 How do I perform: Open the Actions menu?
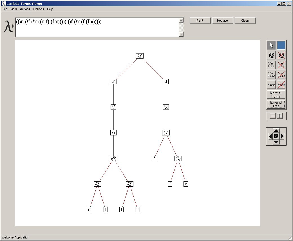coord(25,9)
